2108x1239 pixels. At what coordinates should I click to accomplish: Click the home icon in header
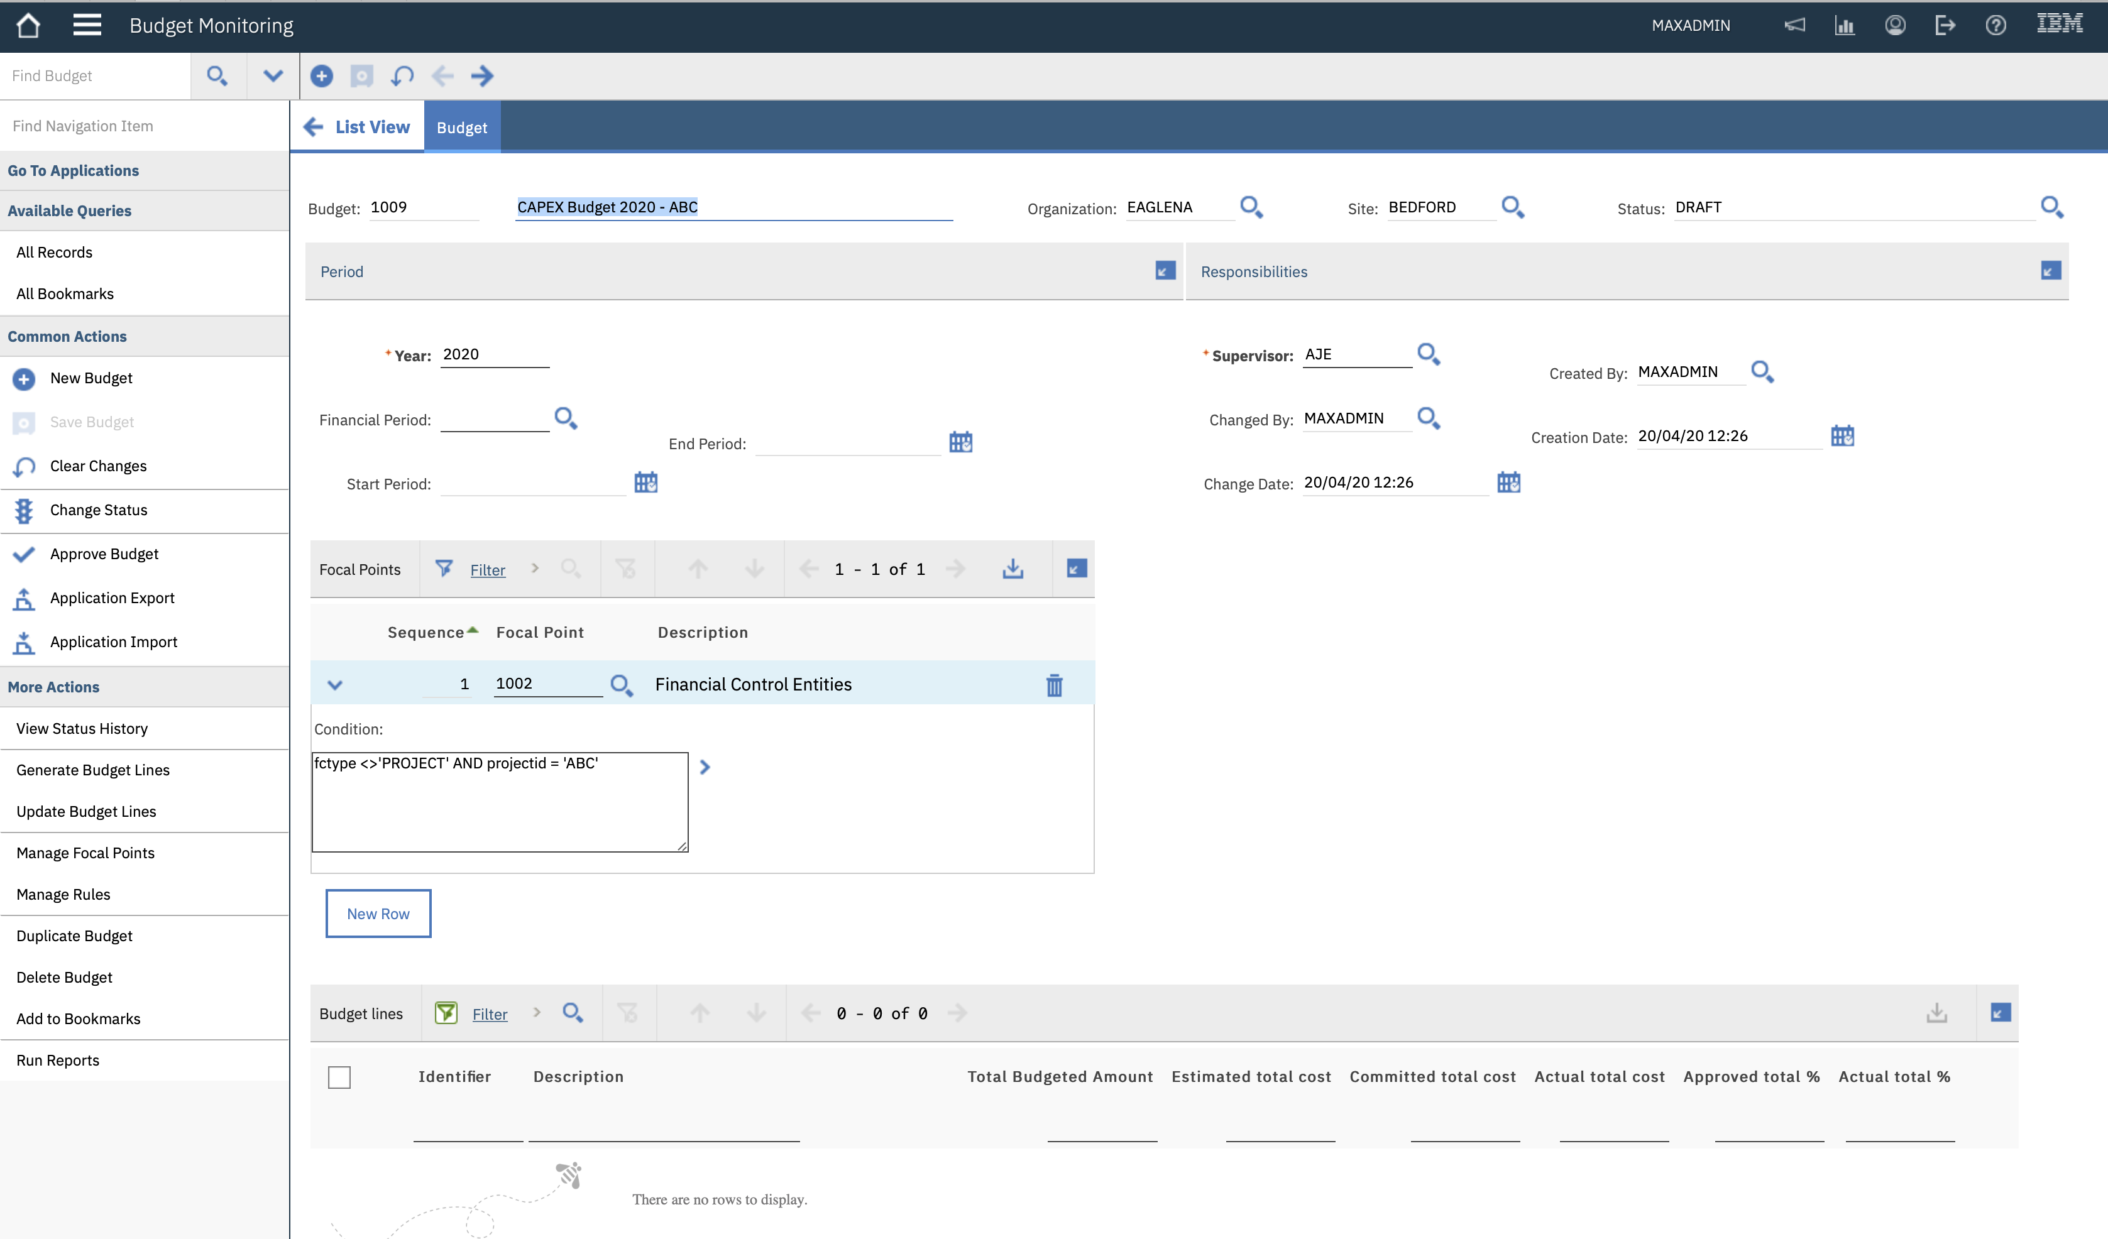[28, 25]
